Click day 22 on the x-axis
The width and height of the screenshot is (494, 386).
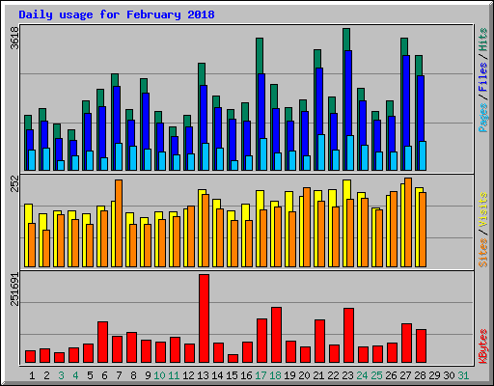[x=333, y=375]
